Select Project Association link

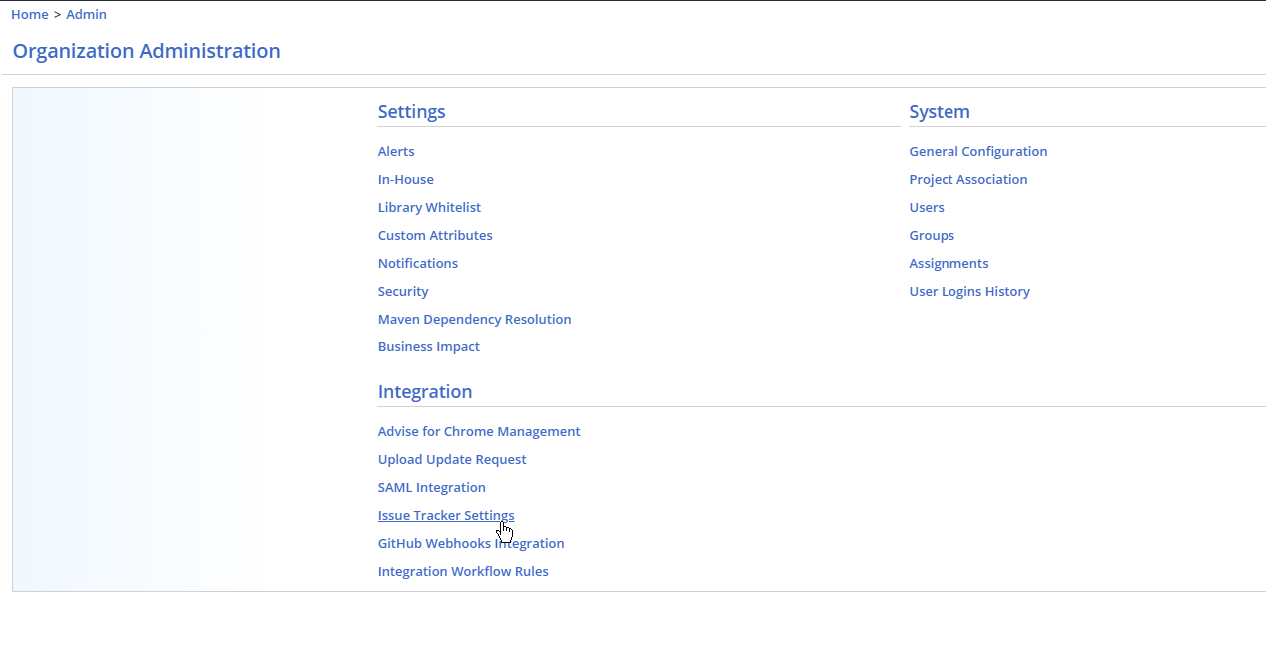(x=967, y=180)
